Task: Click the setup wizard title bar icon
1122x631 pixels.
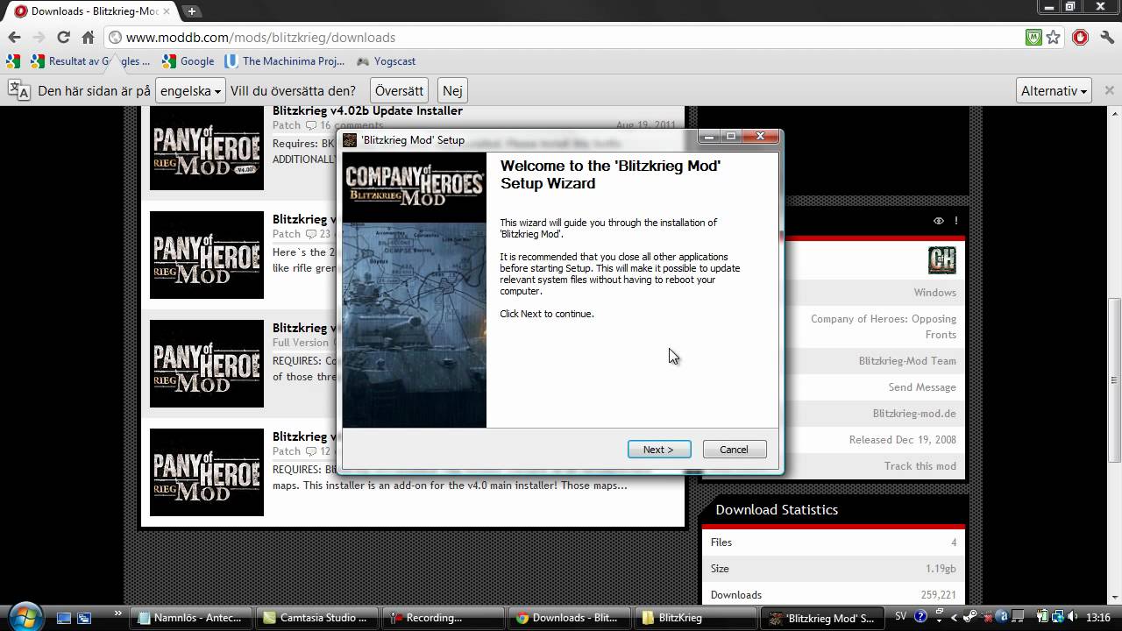Action: tap(350, 140)
